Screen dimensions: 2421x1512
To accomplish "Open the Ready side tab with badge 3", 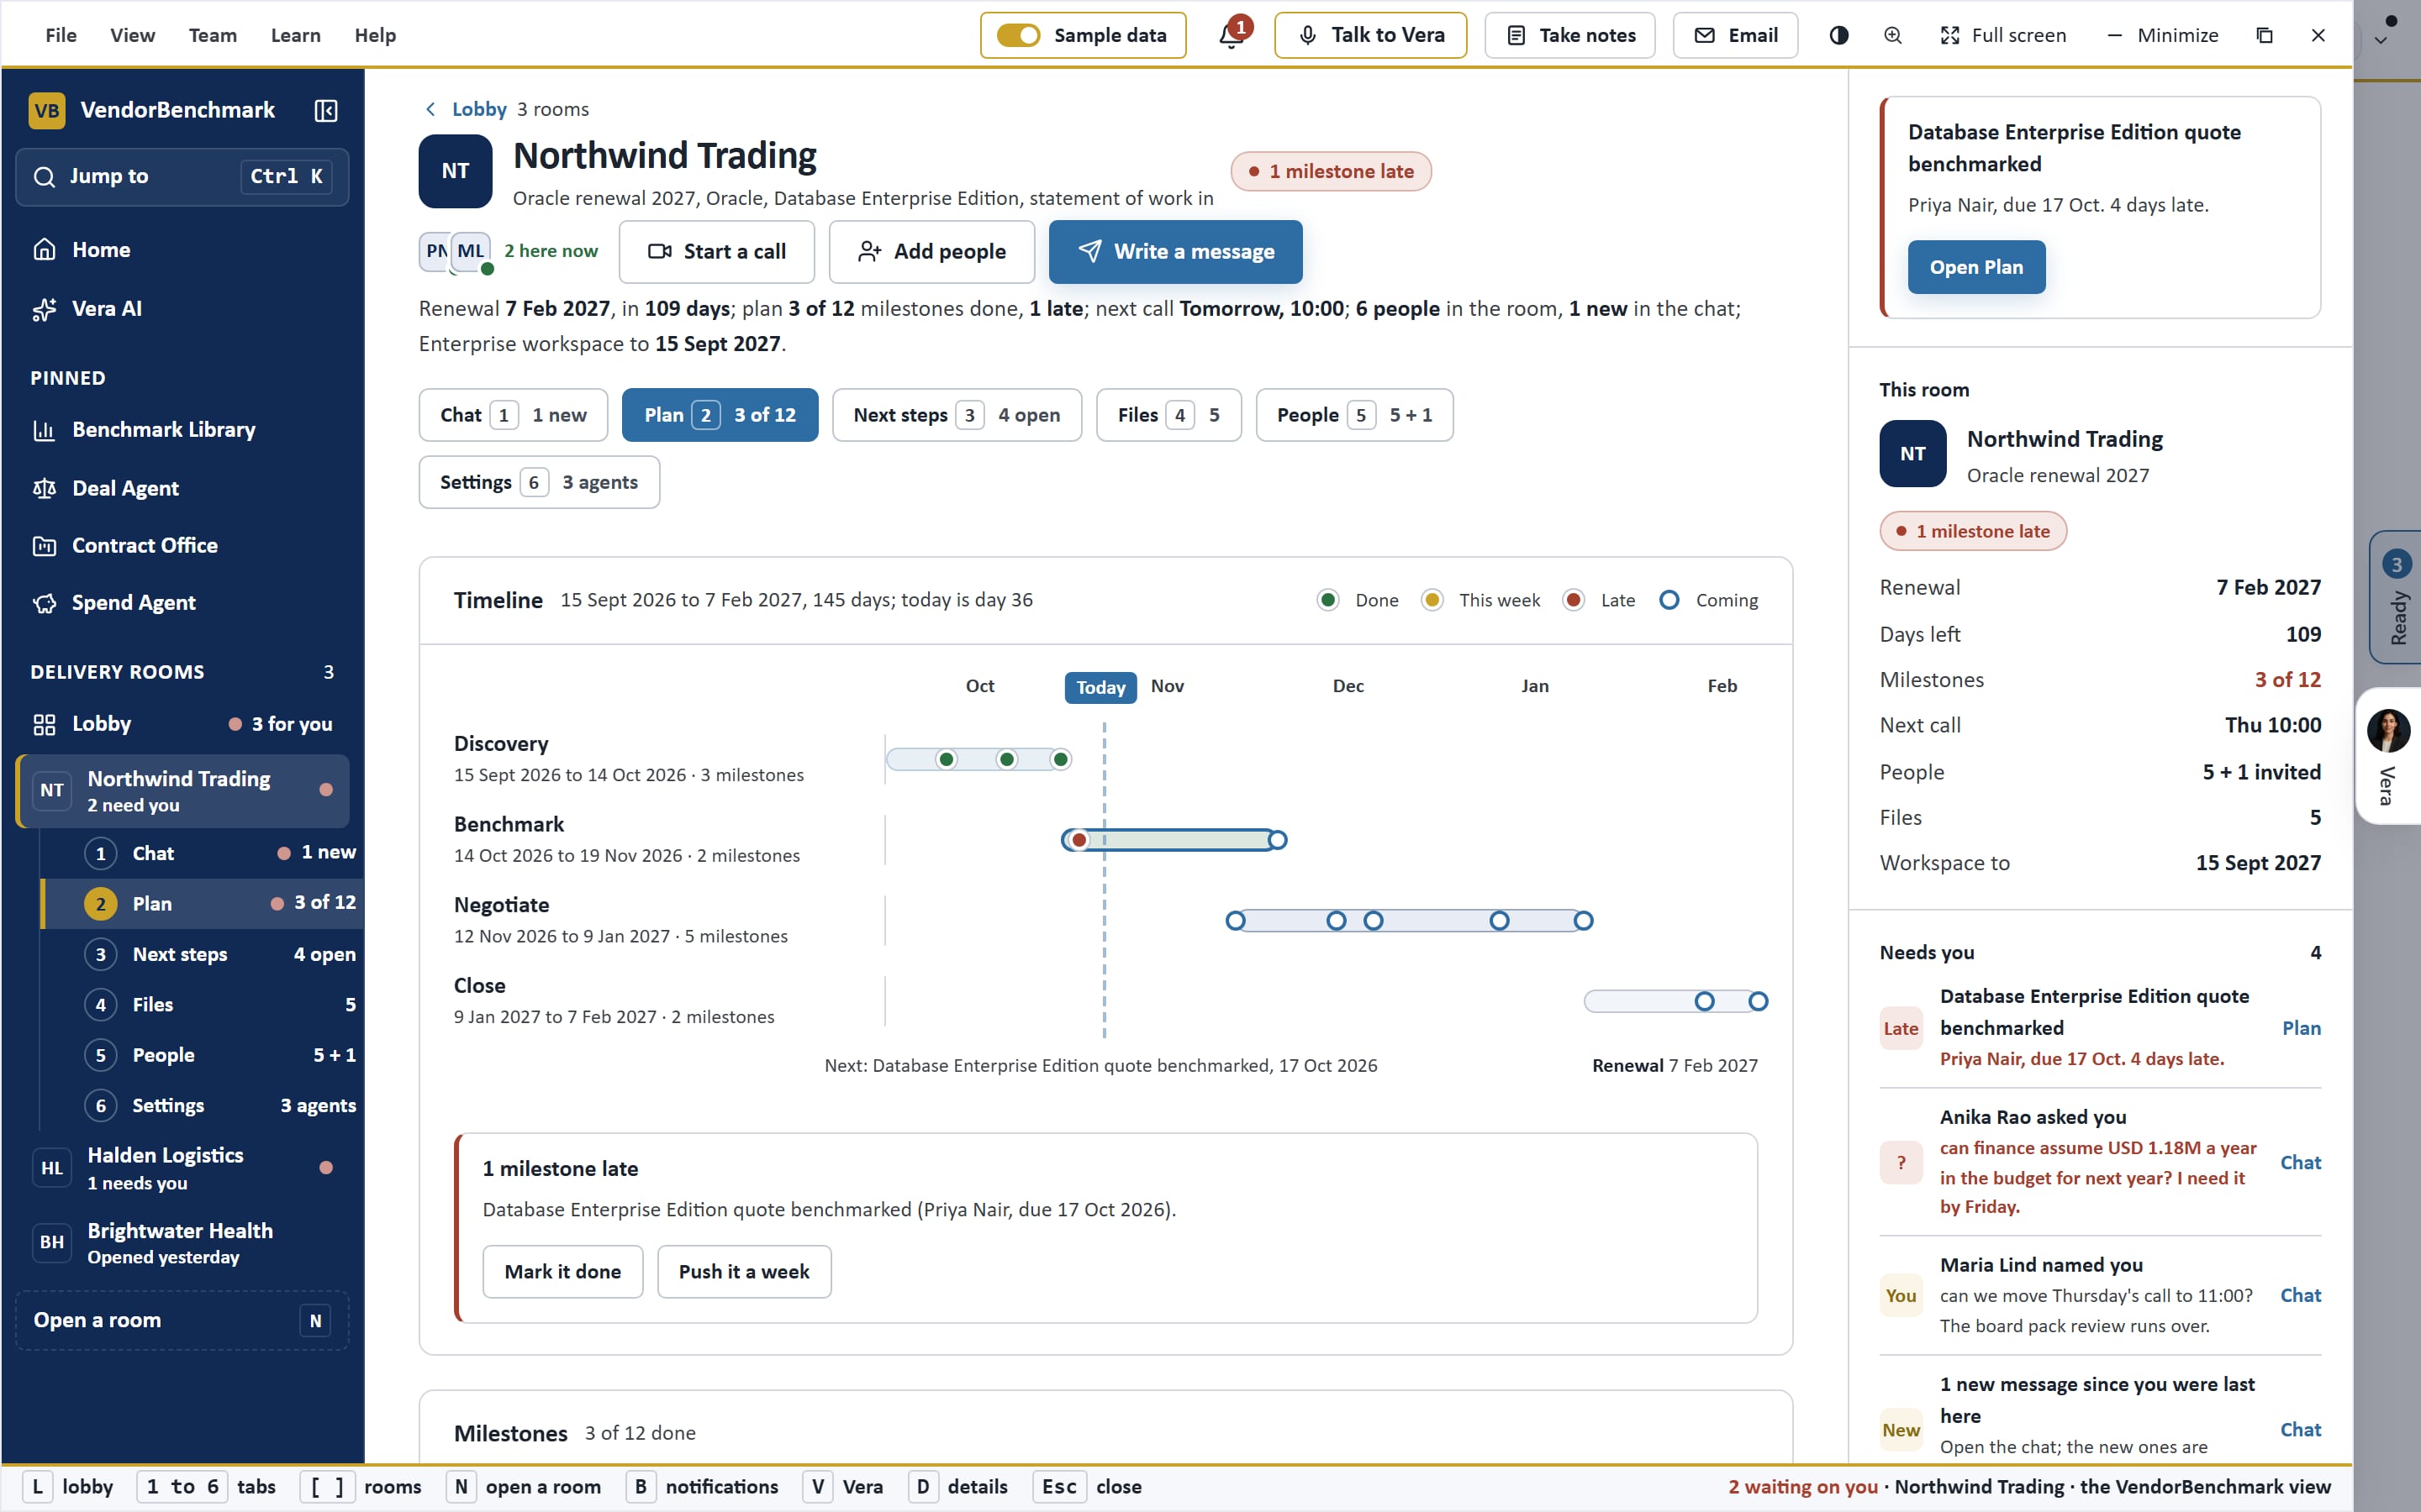I will pyautogui.click(x=2395, y=597).
